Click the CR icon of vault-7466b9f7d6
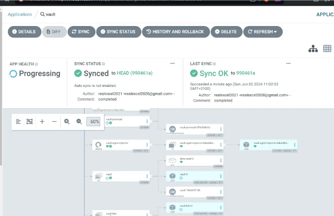The image size is (334, 216). tap(172, 192)
